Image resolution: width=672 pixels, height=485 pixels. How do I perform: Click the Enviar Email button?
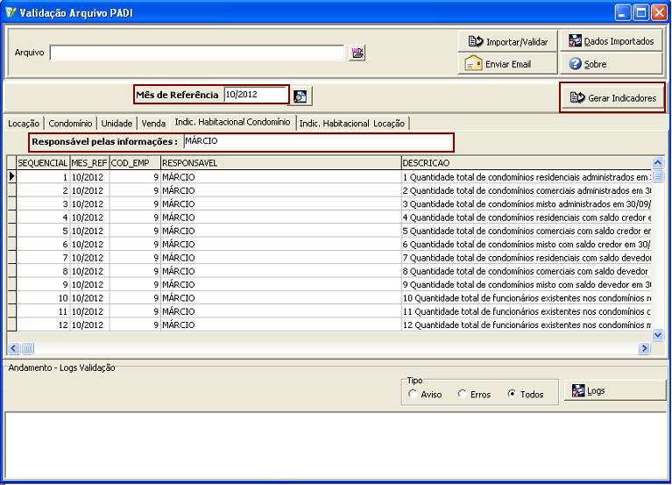coord(507,64)
